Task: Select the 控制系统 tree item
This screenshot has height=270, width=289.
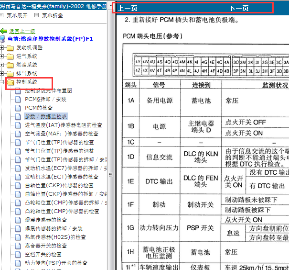Action: coord(27,82)
